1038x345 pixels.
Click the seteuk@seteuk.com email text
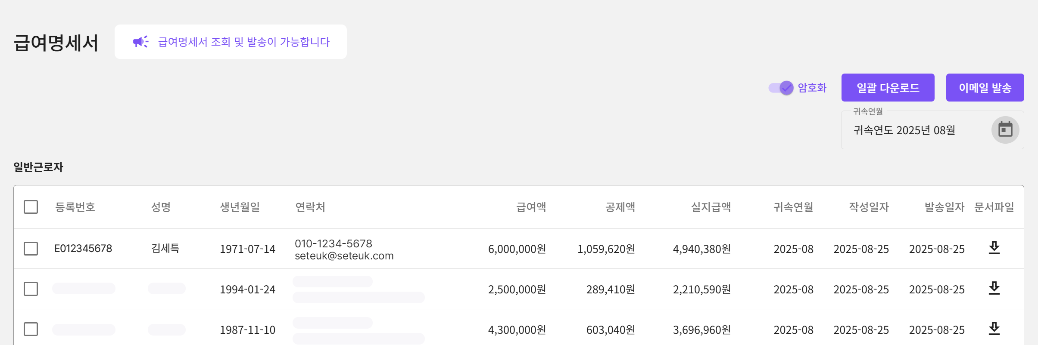pos(344,256)
